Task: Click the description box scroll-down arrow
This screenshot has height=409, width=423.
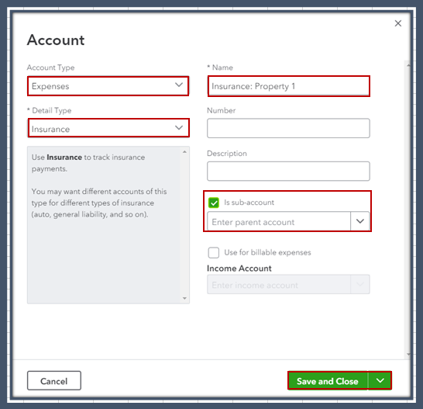Action: tap(184, 298)
